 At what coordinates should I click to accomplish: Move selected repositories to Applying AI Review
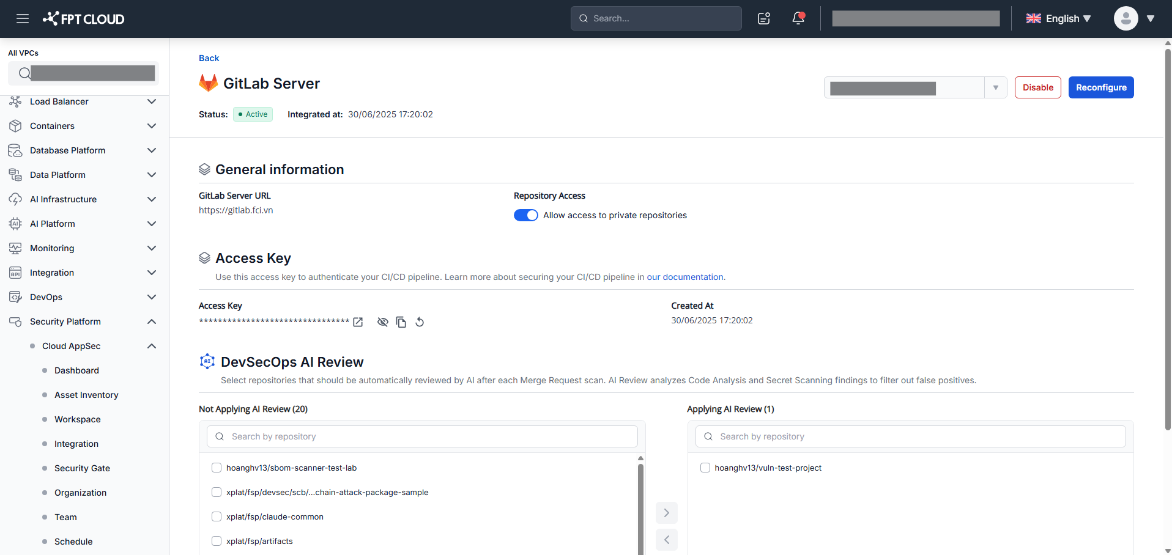(667, 513)
